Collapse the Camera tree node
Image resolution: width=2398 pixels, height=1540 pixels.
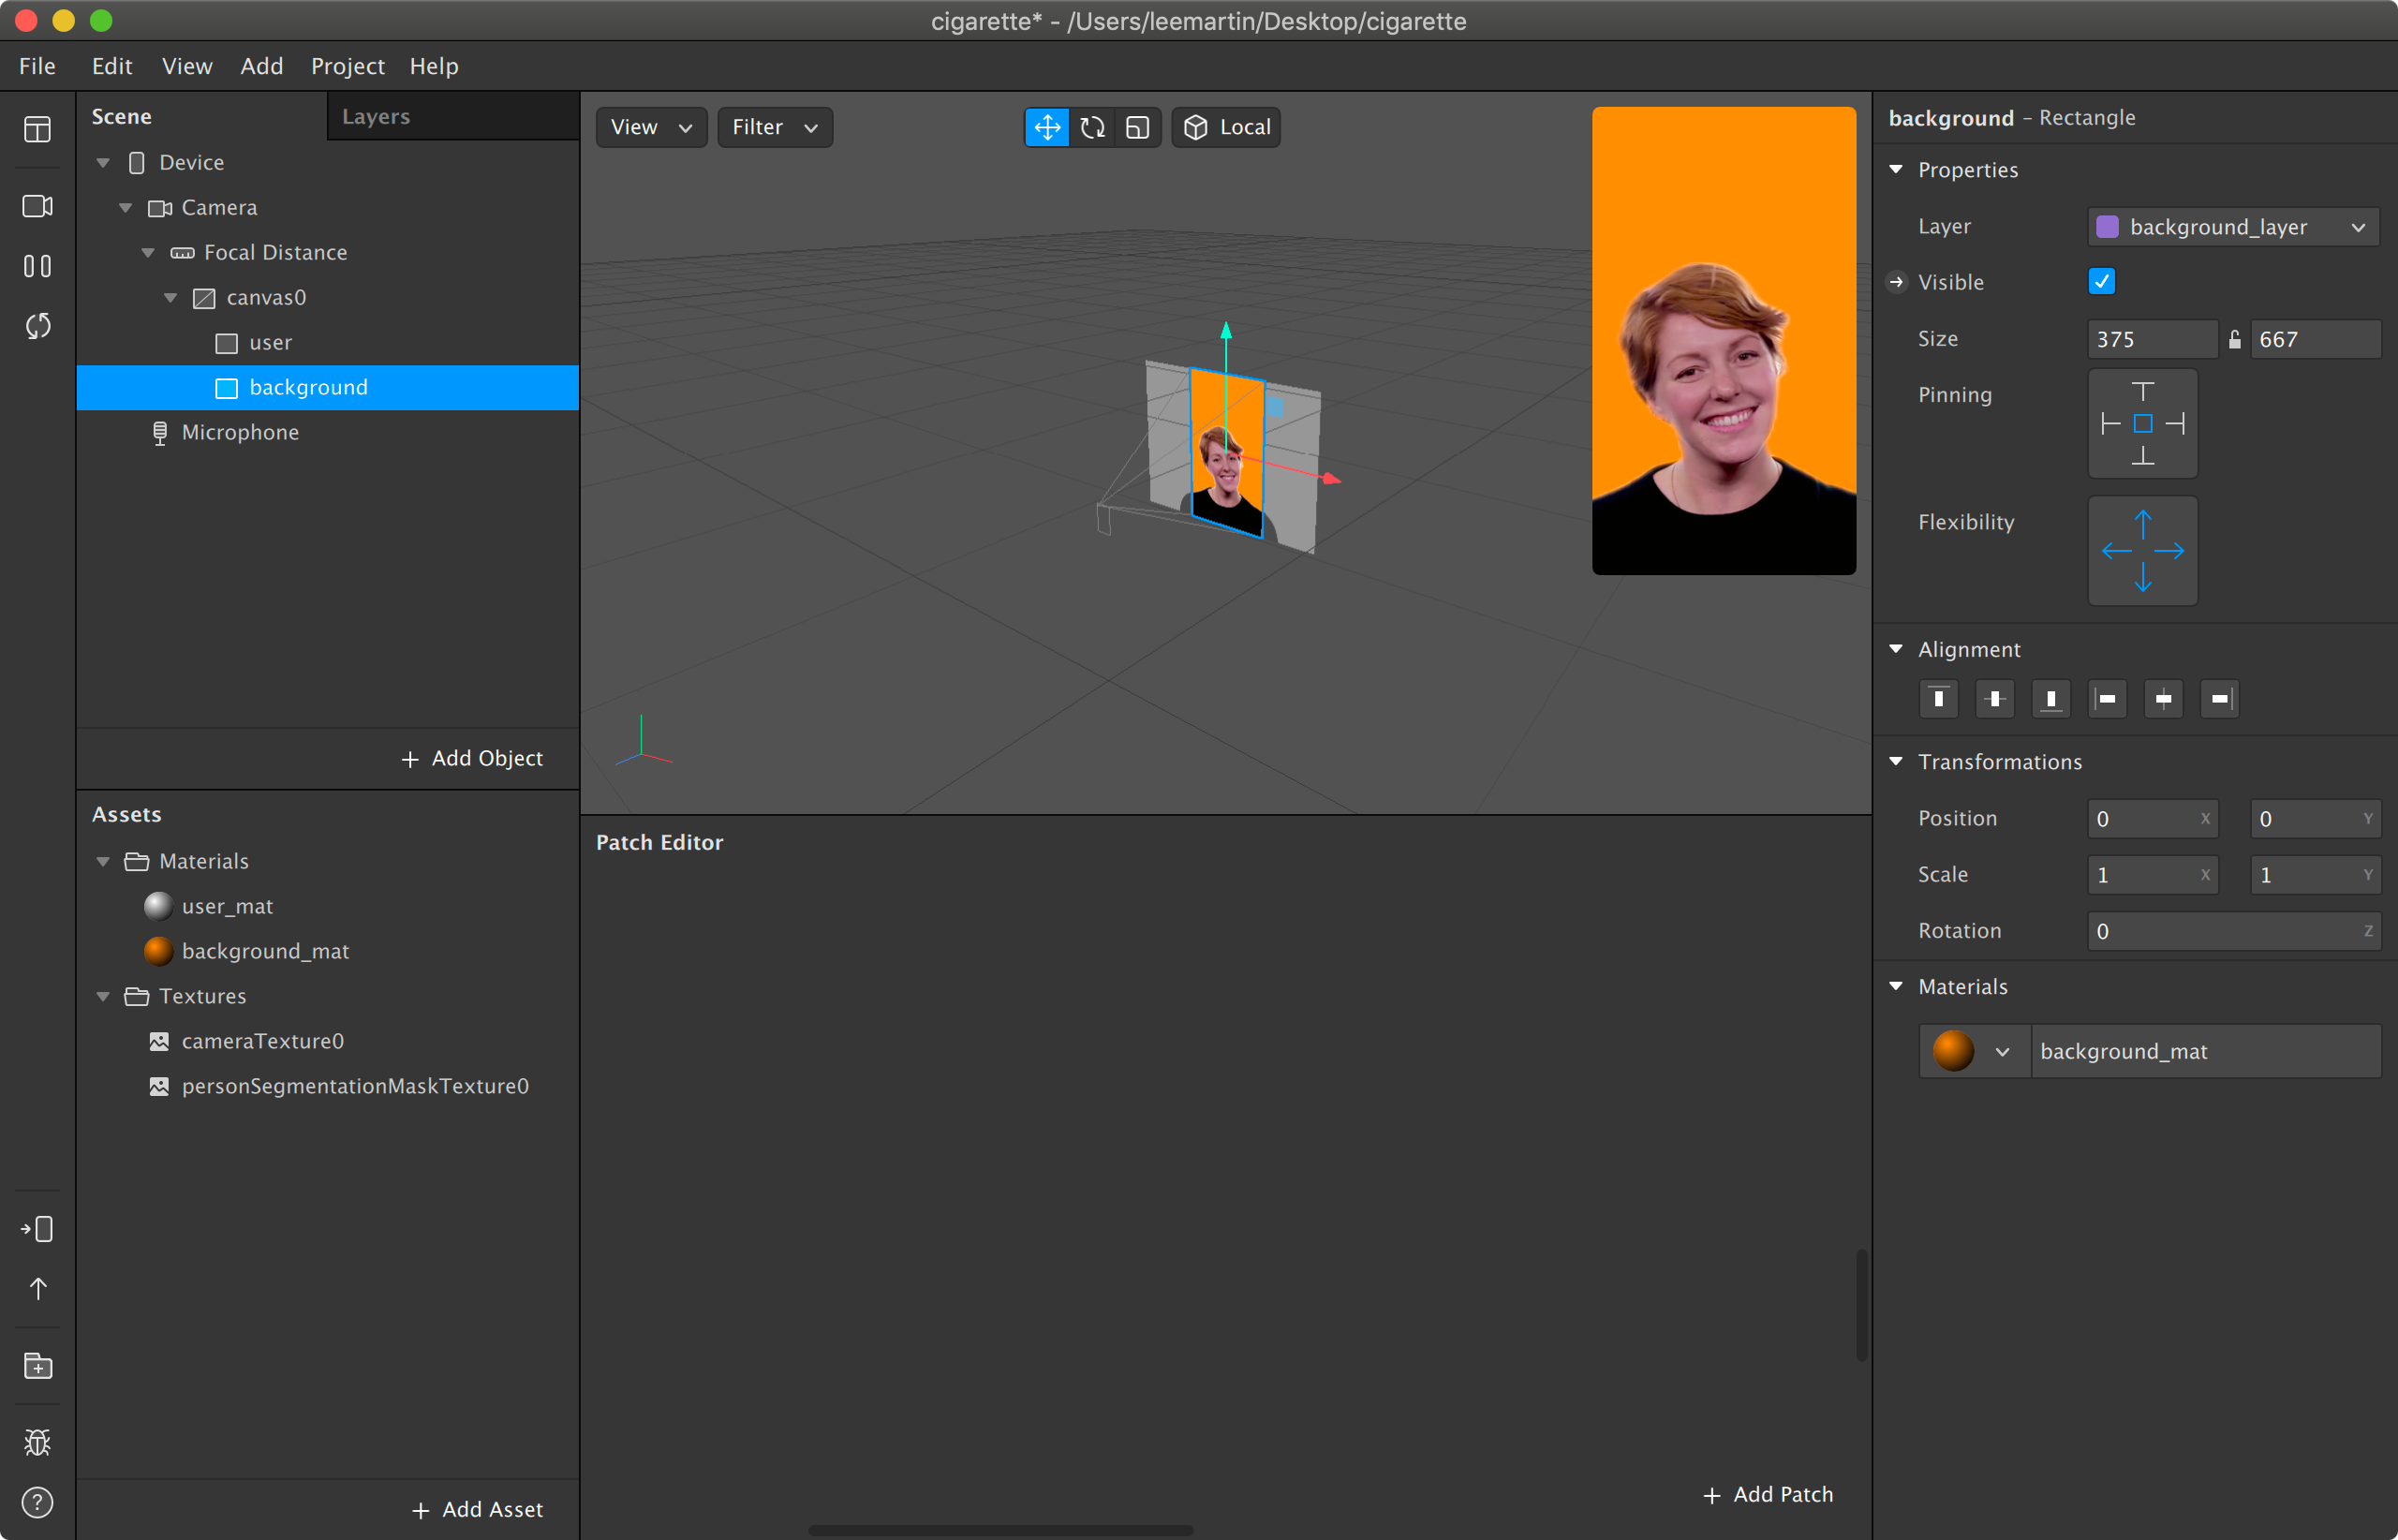coord(125,207)
